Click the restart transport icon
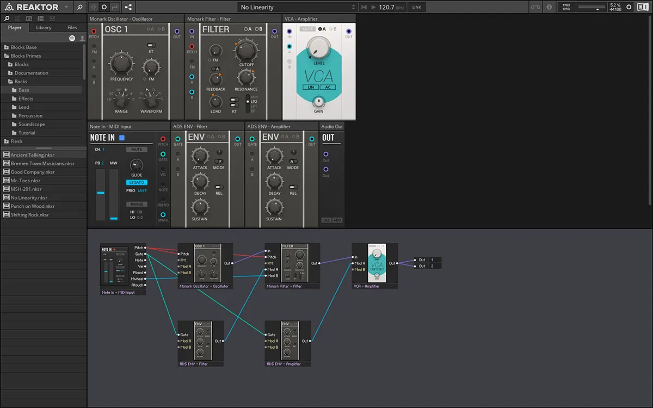Screen dimensions: 653x408 click(x=364, y=7)
